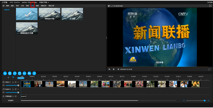Select the 实例字幕 clip on subtitle track
The image size is (213, 108).
tap(24, 97)
